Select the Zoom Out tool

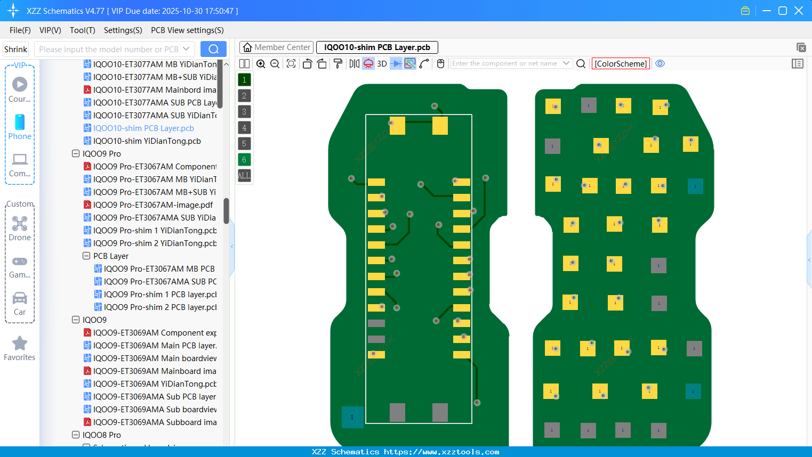click(x=275, y=63)
